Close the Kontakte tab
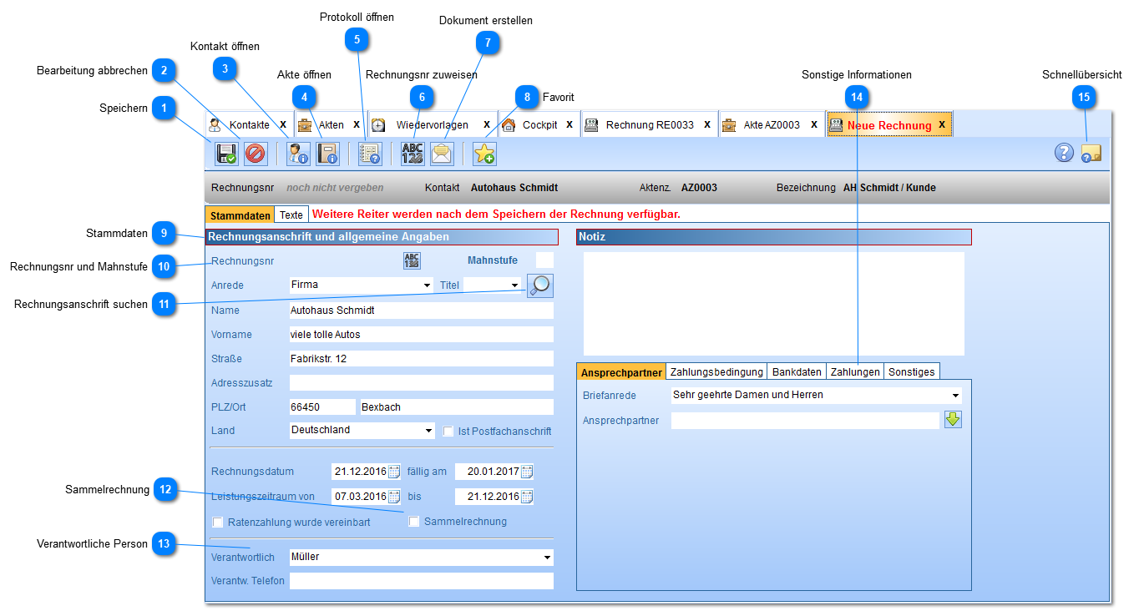1139x611 pixels. pyautogui.click(x=283, y=124)
